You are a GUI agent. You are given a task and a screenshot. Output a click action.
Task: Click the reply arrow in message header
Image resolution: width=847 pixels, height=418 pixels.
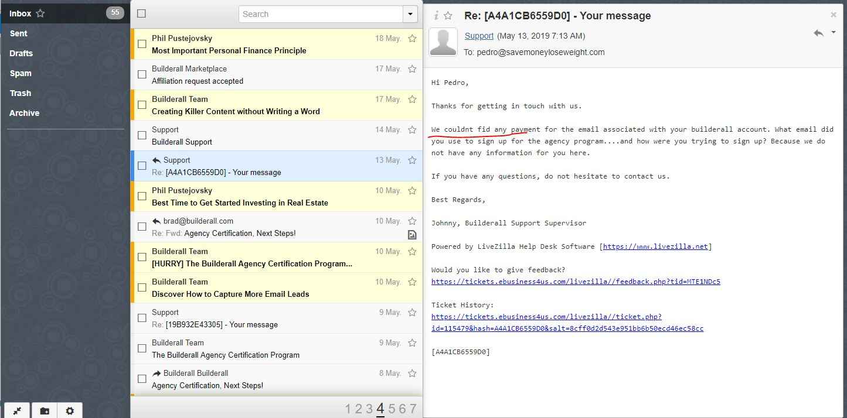(818, 33)
